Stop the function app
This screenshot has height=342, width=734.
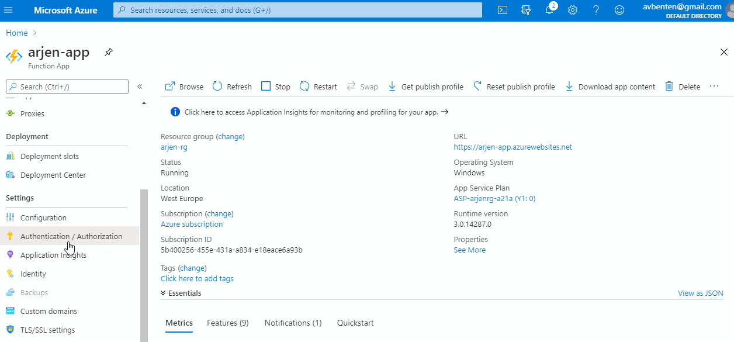click(276, 87)
